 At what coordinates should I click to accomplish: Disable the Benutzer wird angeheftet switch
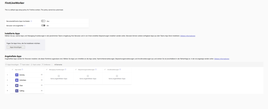pyautogui.click(x=43, y=26)
